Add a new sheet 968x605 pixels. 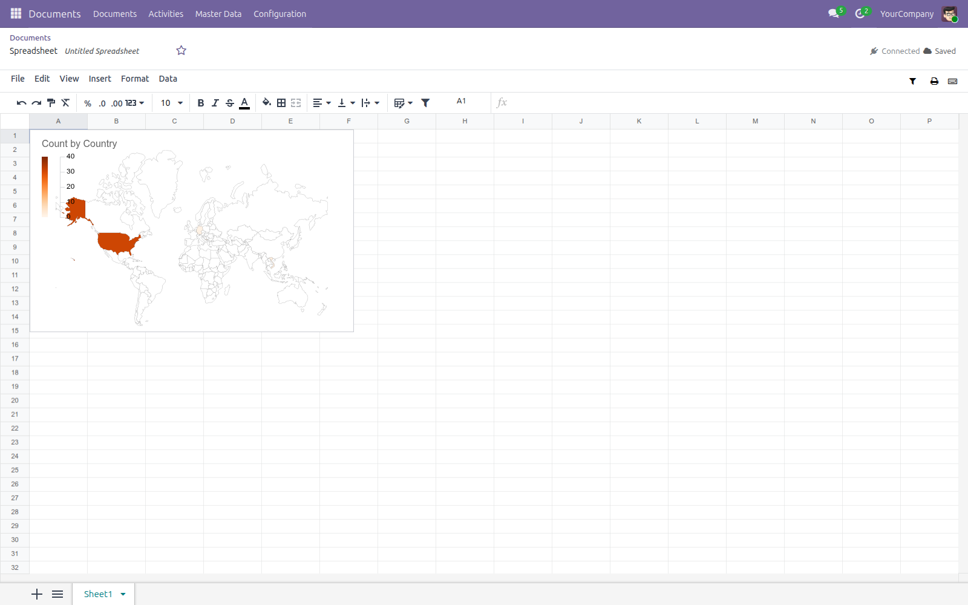pos(37,594)
